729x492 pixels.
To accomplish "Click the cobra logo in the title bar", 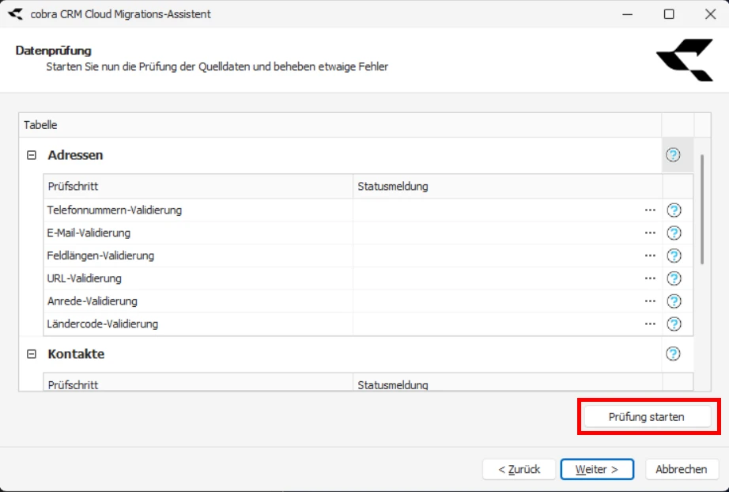I will pos(13,14).
